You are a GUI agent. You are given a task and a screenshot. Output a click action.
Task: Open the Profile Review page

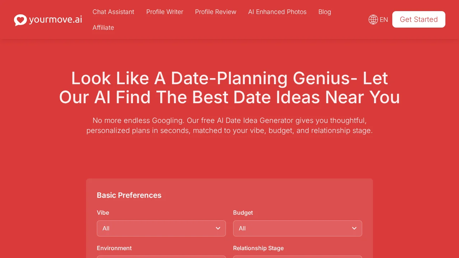(x=216, y=12)
